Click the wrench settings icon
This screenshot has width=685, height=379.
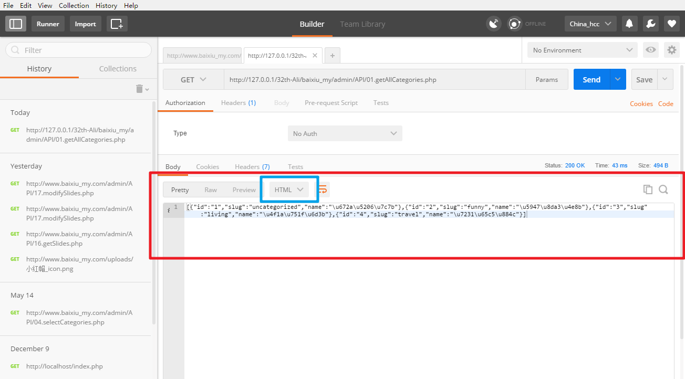(650, 23)
